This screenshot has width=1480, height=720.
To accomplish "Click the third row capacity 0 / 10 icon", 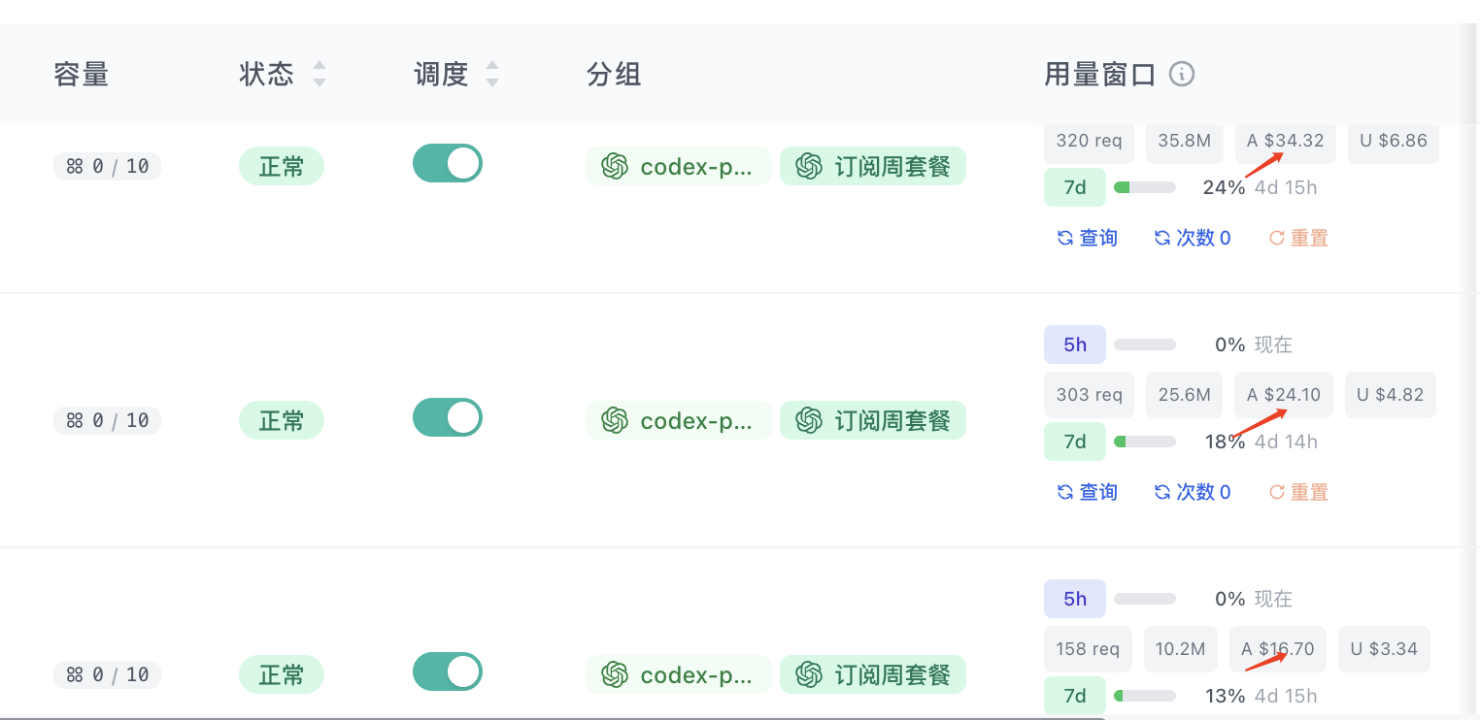I will 75,674.
